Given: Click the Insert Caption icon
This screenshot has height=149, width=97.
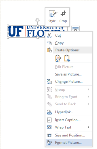Looking at the screenshot, I should click(x=49, y=120).
